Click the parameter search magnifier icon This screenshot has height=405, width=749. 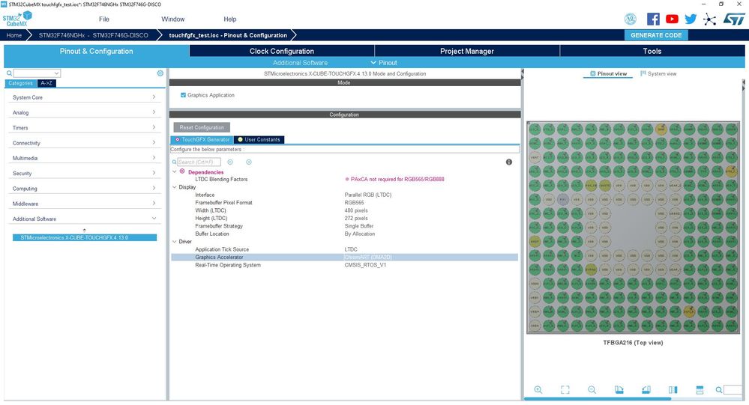[175, 162]
